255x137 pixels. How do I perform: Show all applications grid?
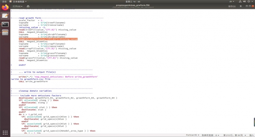click(5, 133)
